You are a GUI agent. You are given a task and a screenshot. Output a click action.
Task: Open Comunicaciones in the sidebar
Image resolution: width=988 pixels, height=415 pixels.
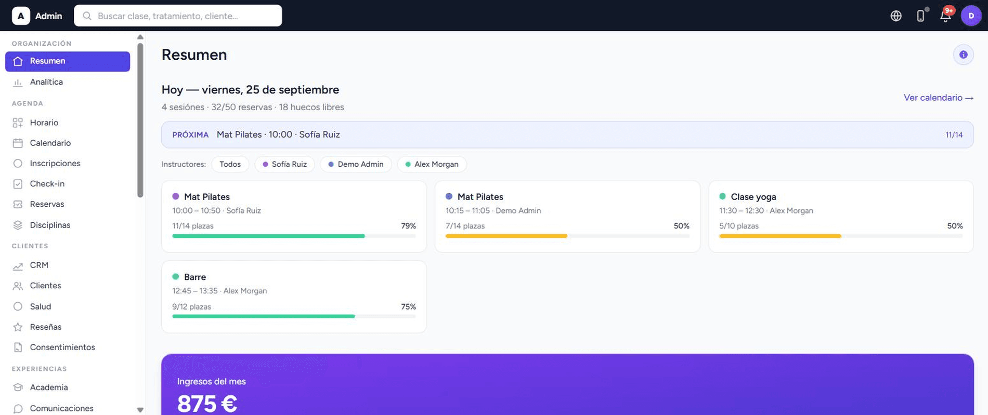pos(68,408)
